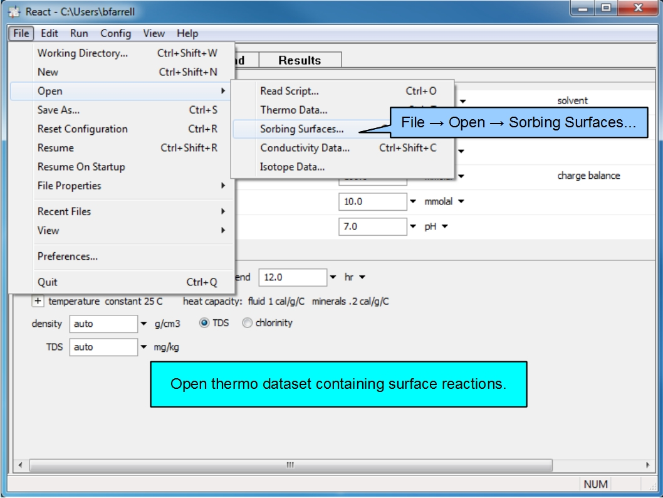This screenshot has height=498, width=663.
Task: Select Read Script... in Open submenu
Action: [343, 91]
